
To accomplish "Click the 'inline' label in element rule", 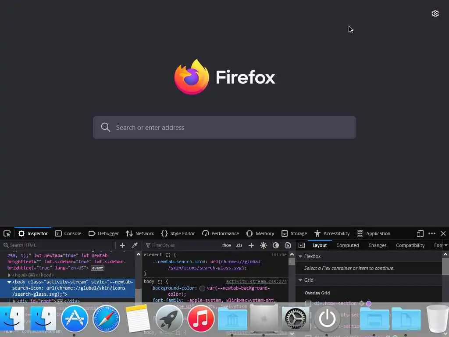I will pyautogui.click(x=278, y=255).
